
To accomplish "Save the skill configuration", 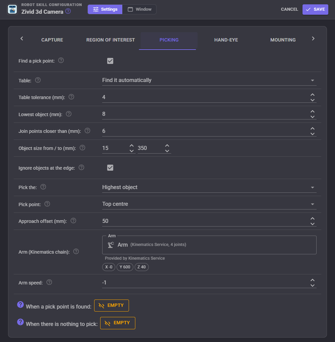I will (x=315, y=9).
